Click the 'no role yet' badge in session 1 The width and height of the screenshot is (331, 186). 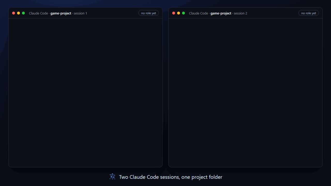[x=148, y=13]
